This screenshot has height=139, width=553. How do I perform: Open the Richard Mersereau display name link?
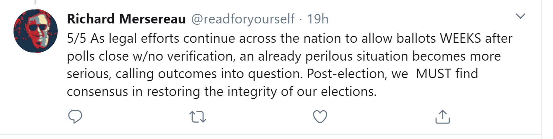pos(126,19)
